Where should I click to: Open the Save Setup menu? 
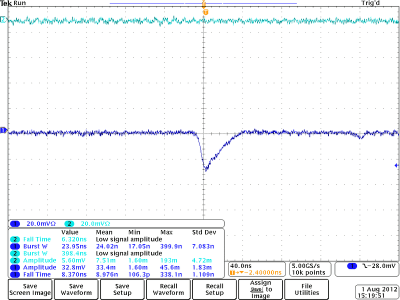point(122,289)
